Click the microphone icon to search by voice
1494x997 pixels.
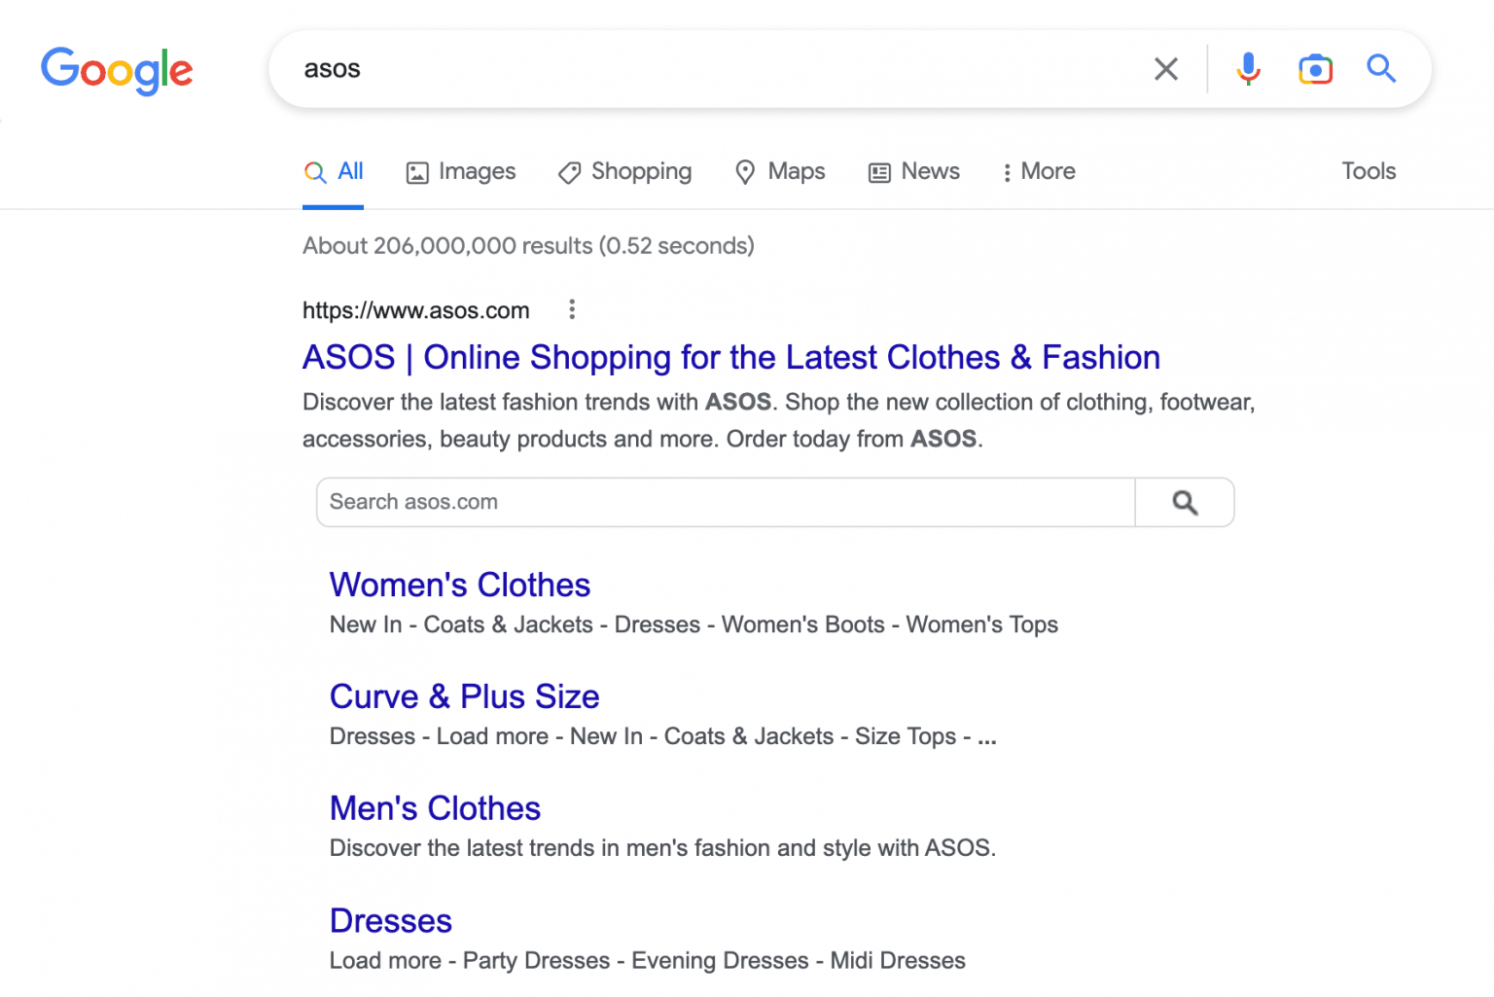pos(1248,69)
